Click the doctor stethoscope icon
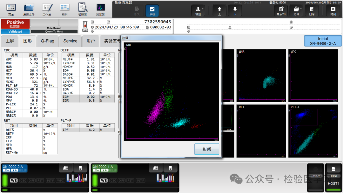 click(x=291, y=27)
